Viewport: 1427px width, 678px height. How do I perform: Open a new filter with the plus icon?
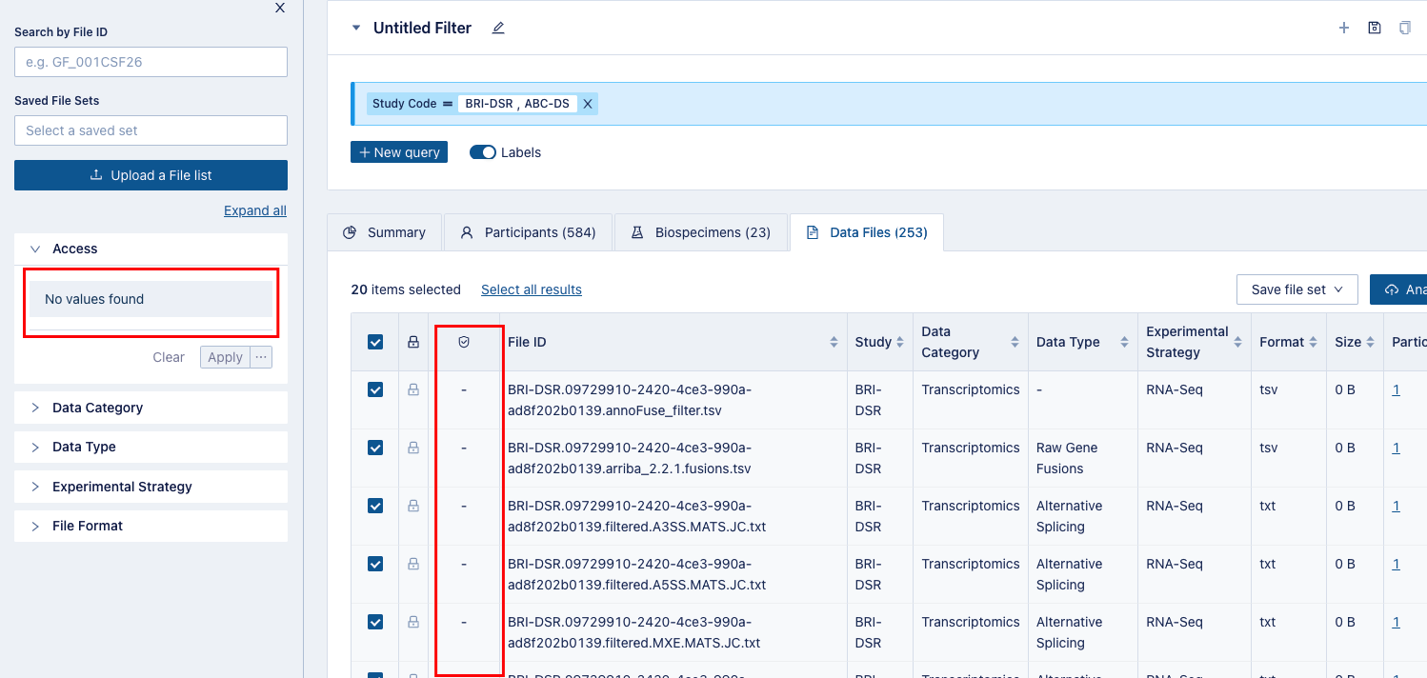pyautogui.click(x=1344, y=27)
